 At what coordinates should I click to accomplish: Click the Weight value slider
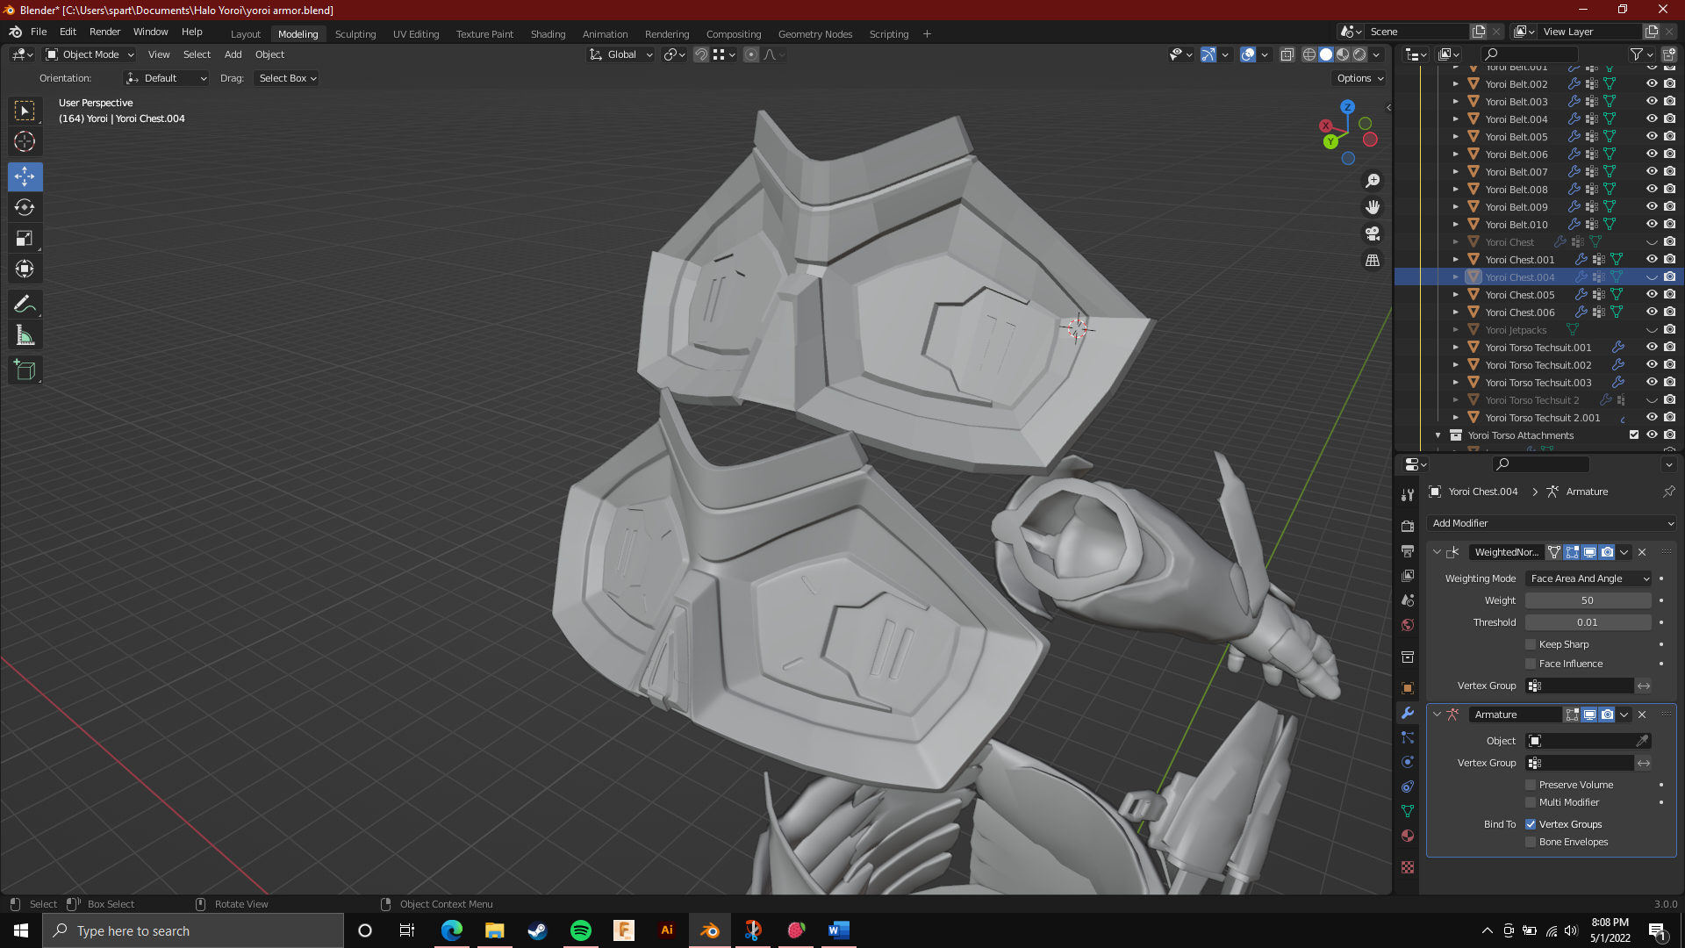1587,600
